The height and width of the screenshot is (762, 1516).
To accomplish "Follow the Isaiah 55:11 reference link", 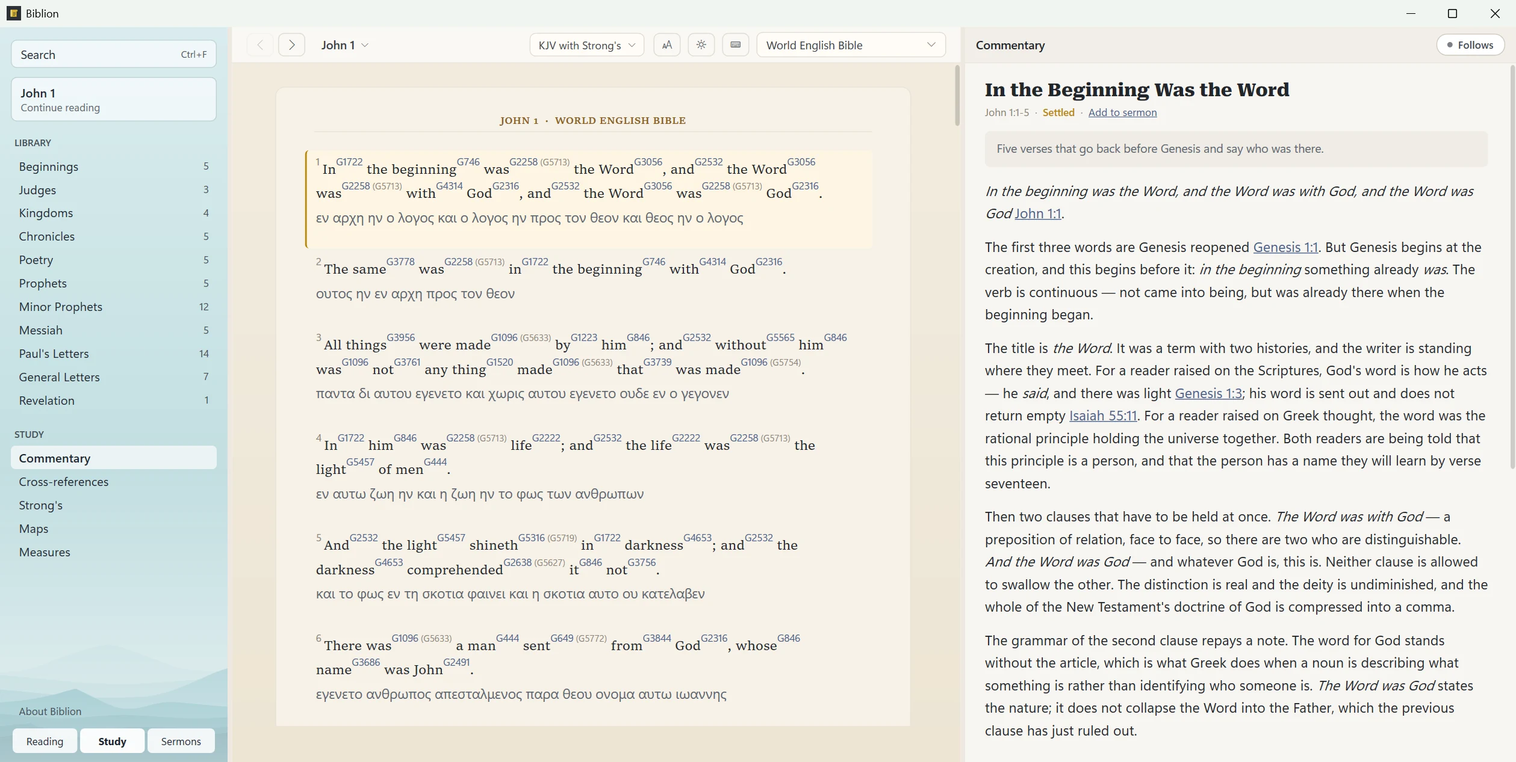I will [x=1103, y=416].
